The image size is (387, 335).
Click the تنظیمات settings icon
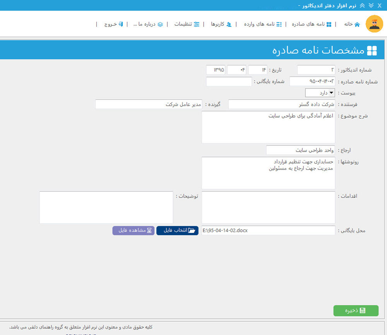coord(196,24)
